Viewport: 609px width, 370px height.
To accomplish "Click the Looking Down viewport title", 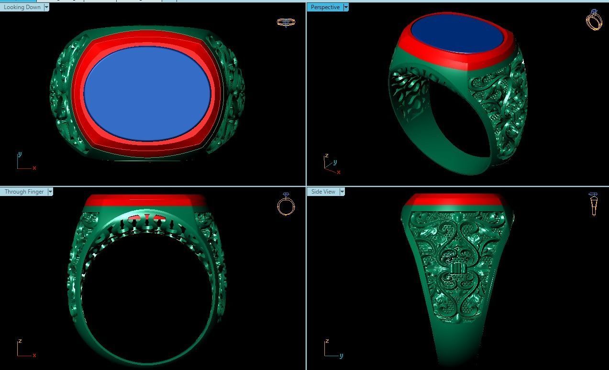I will point(22,7).
